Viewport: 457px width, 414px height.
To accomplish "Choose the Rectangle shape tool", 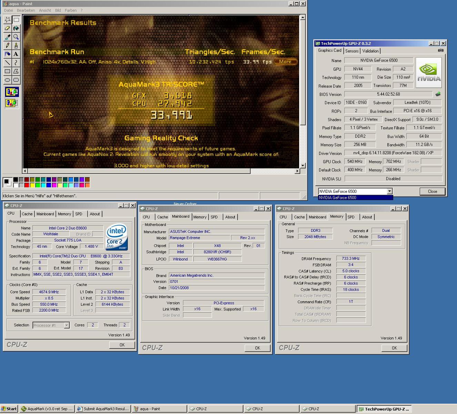I will 8,71.
